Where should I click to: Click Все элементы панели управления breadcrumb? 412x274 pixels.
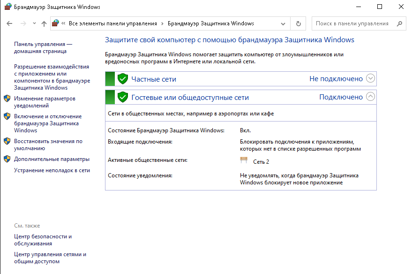(x=112, y=23)
